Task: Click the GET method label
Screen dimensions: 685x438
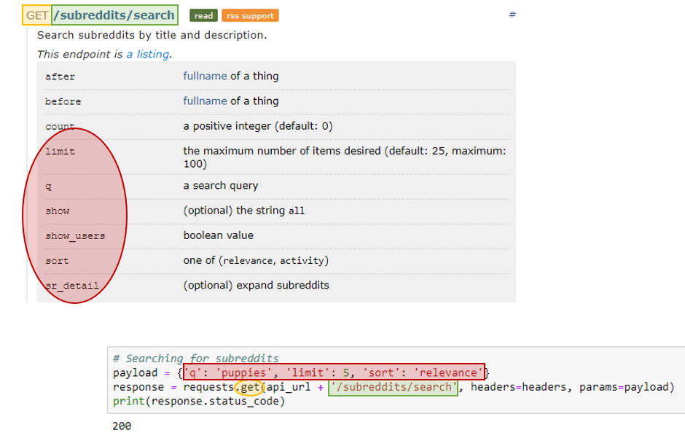Action: click(36, 15)
